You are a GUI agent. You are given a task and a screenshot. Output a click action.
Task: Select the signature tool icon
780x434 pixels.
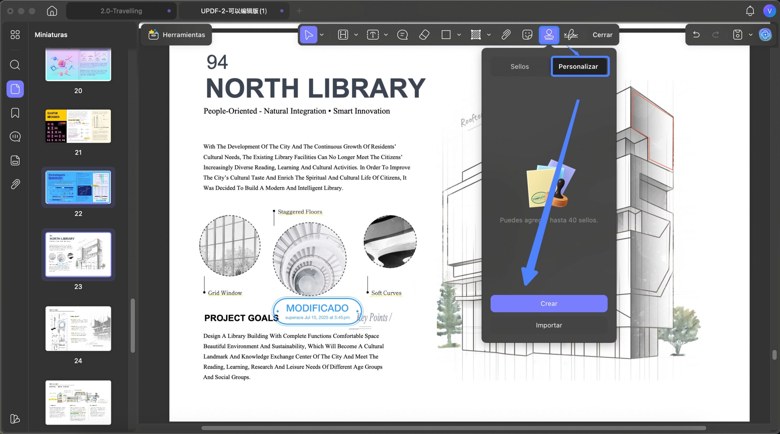(570, 35)
